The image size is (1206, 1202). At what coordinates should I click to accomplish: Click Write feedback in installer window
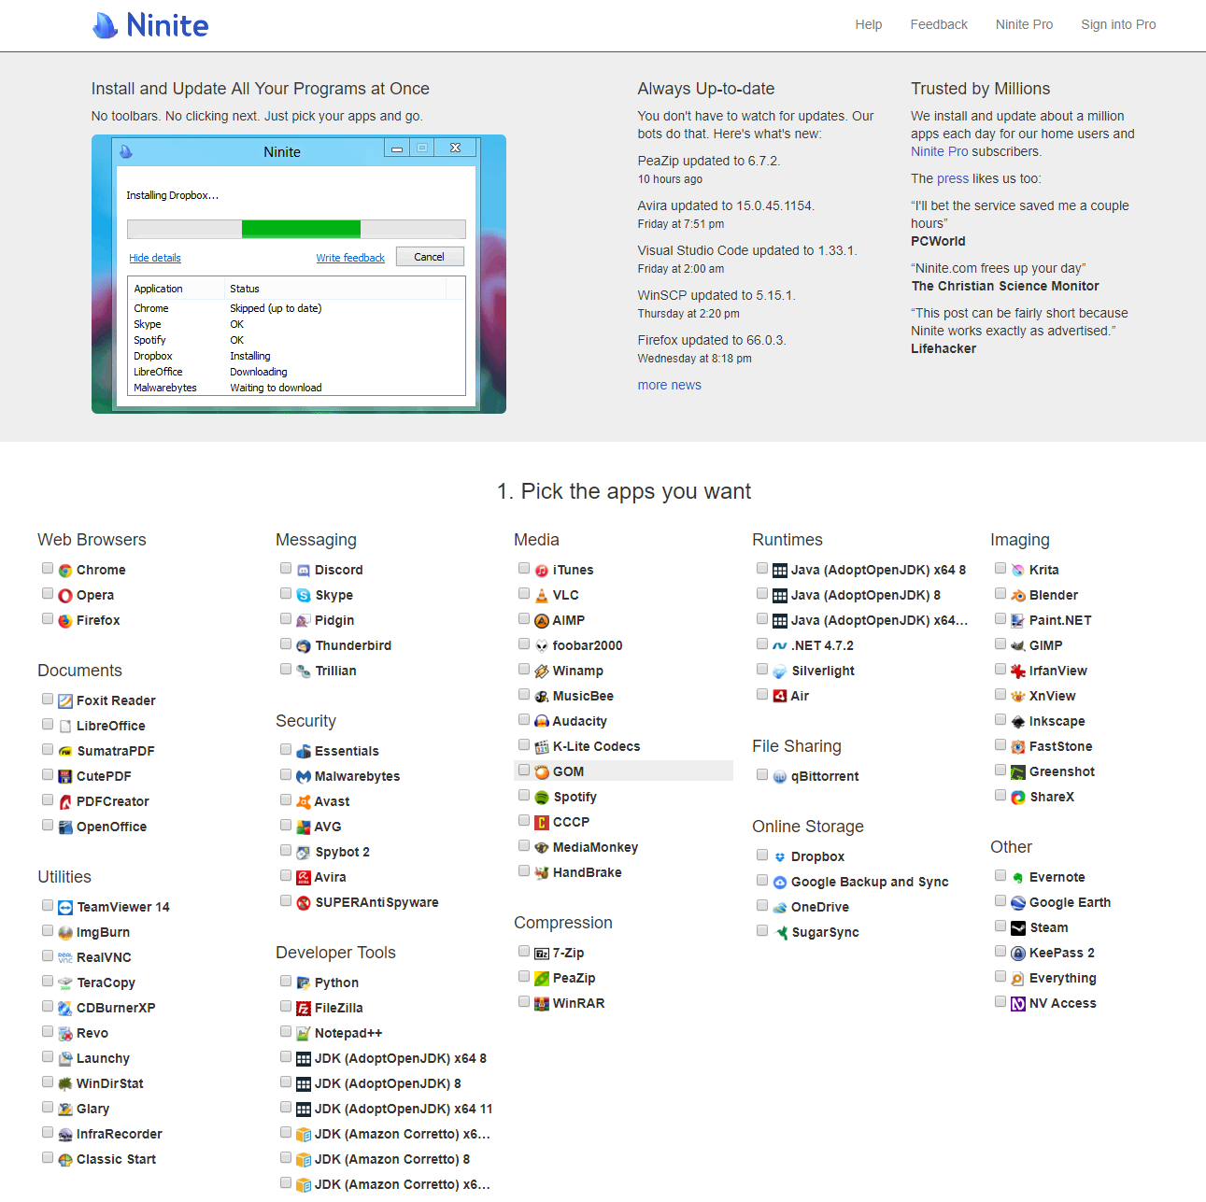pyautogui.click(x=350, y=259)
